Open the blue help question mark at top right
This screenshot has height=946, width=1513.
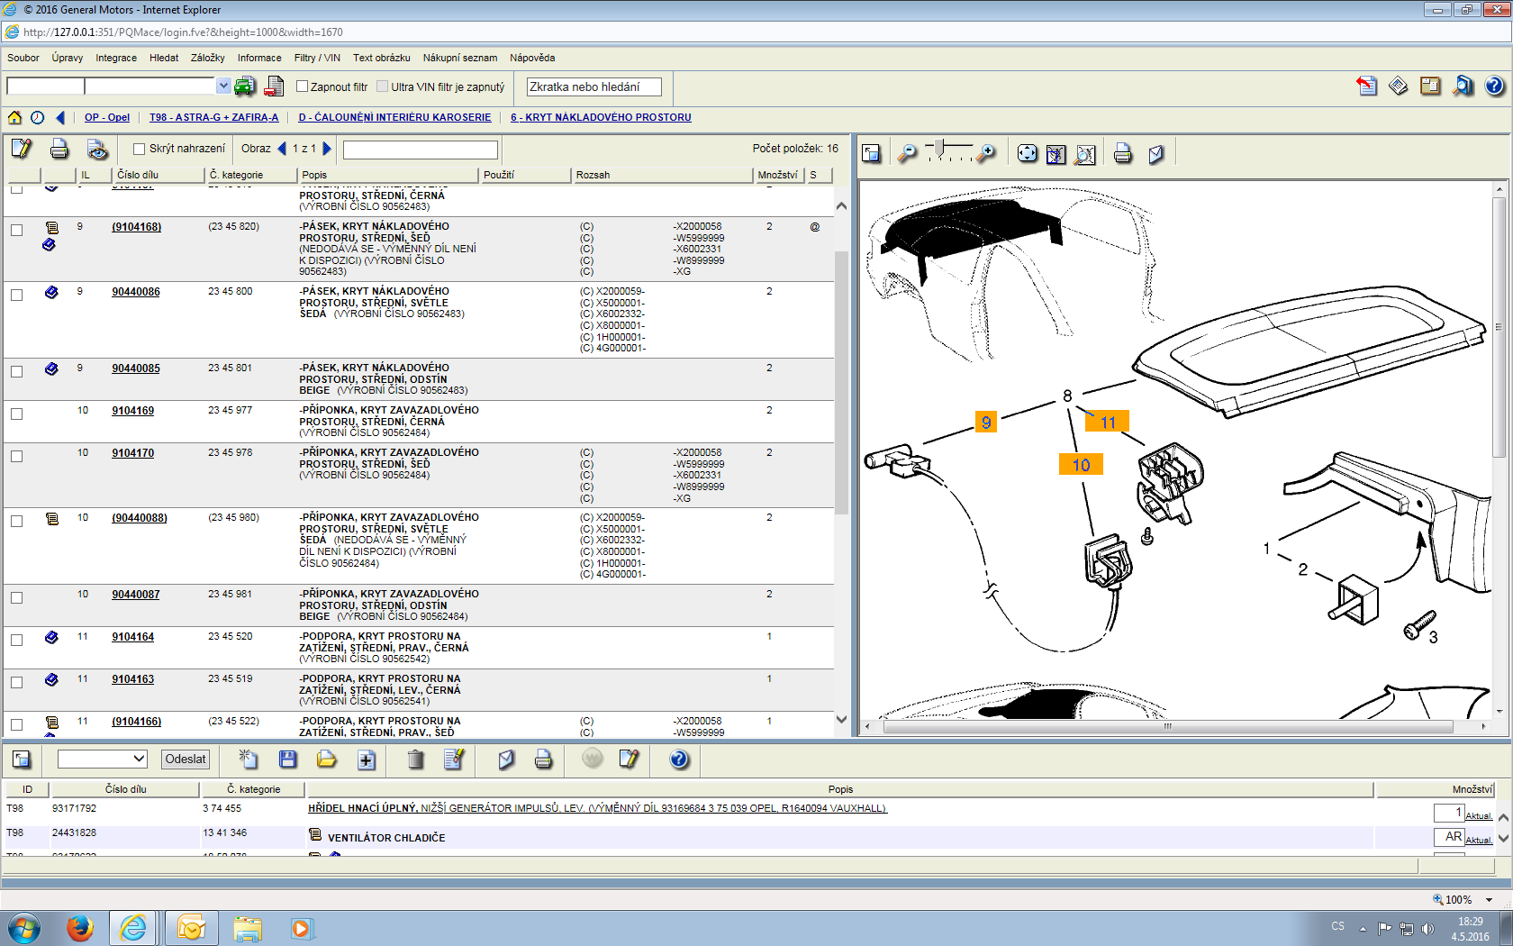[x=1494, y=86]
